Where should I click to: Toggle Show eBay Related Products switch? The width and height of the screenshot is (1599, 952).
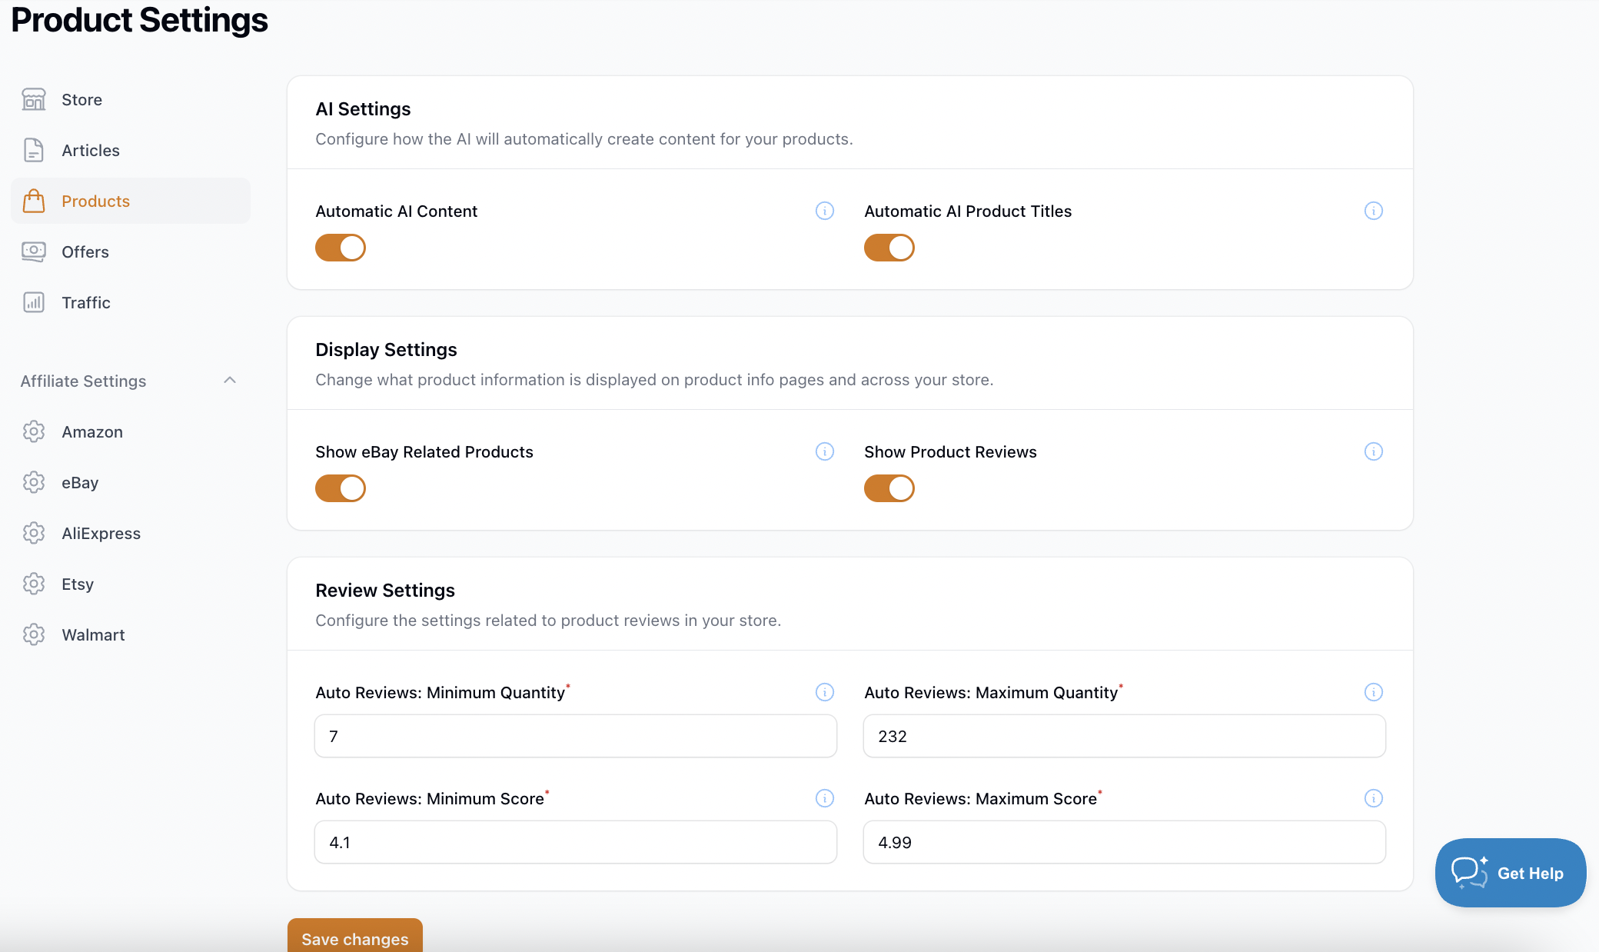341,489
